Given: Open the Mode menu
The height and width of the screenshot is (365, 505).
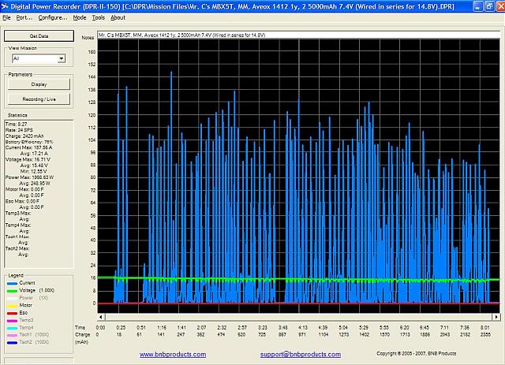Looking at the screenshot, I should pyautogui.click(x=80, y=17).
